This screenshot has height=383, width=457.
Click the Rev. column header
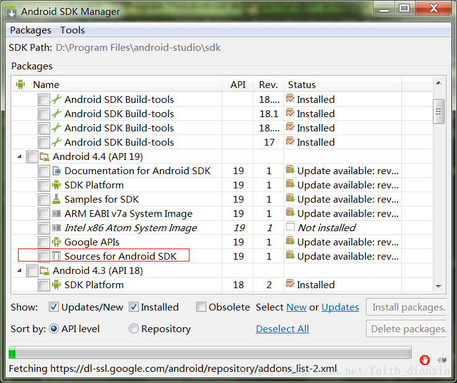pos(268,84)
